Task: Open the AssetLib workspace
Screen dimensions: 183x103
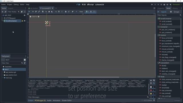Action: (100, 5)
